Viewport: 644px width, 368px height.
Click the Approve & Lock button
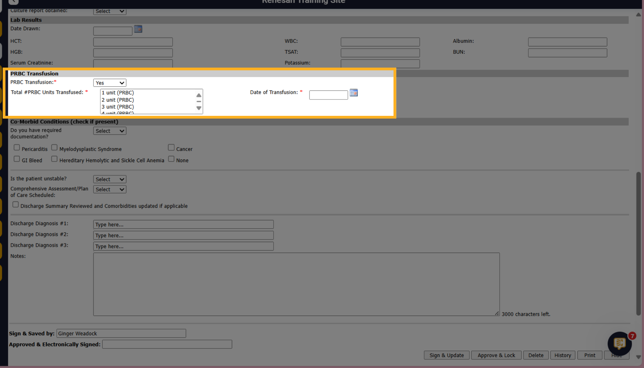coord(496,355)
